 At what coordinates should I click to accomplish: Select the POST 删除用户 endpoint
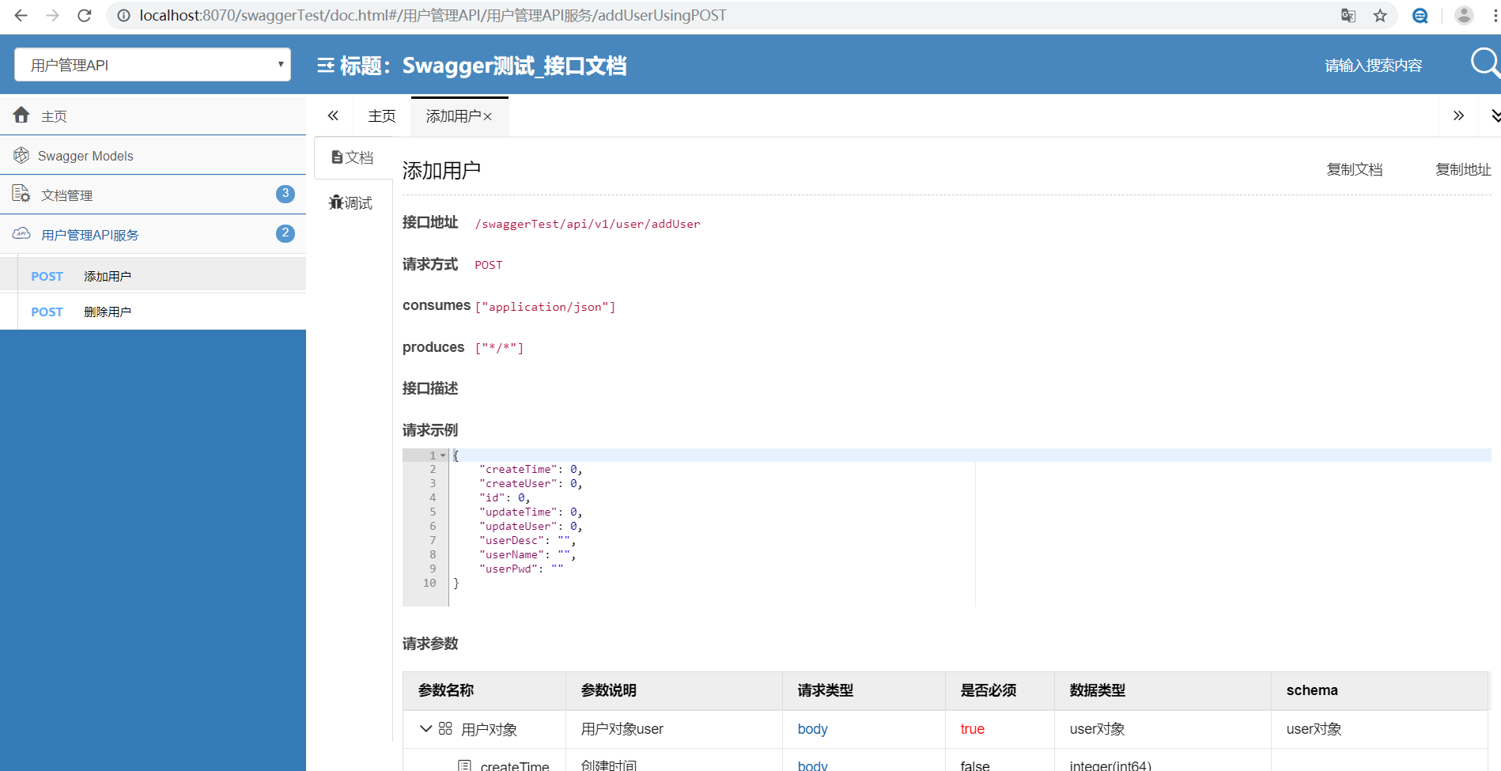pyautogui.click(x=153, y=312)
